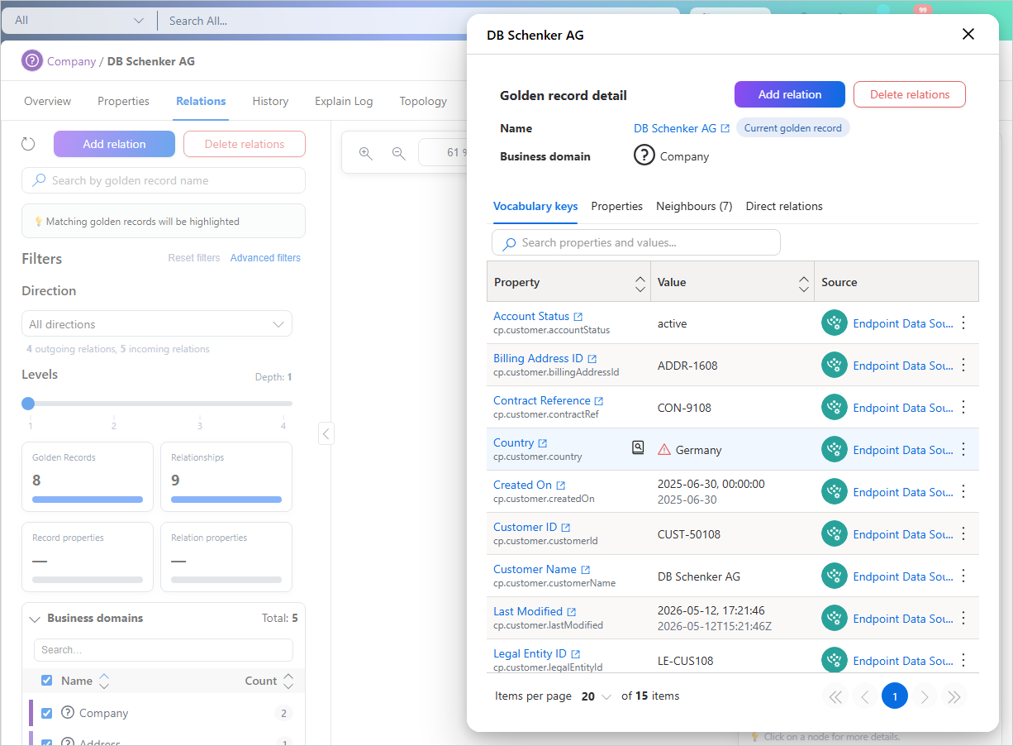Click Endpoint Data Source icon in Customer ID row
The image size is (1013, 746).
[x=835, y=533]
